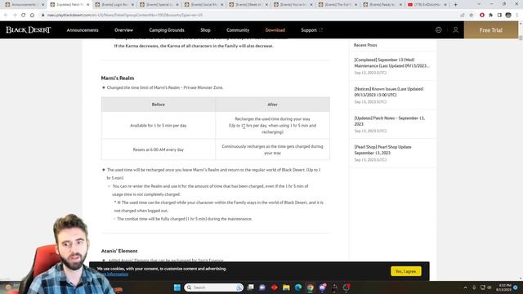The image size is (523, 294).
Task: Accept cookies with Yes, I agree
Action: (406, 271)
